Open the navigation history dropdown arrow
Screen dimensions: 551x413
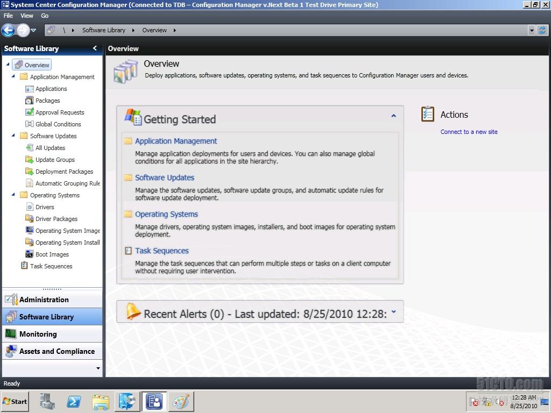33,31
